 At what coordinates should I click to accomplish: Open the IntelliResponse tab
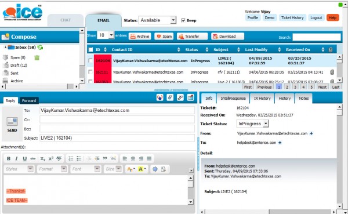coord(233,99)
